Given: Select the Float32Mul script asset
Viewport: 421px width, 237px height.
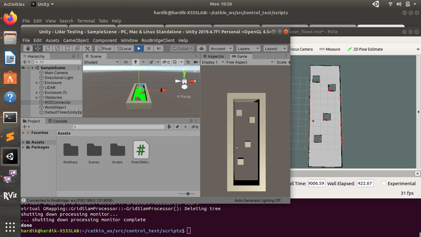Looking at the screenshot, I should (141, 152).
